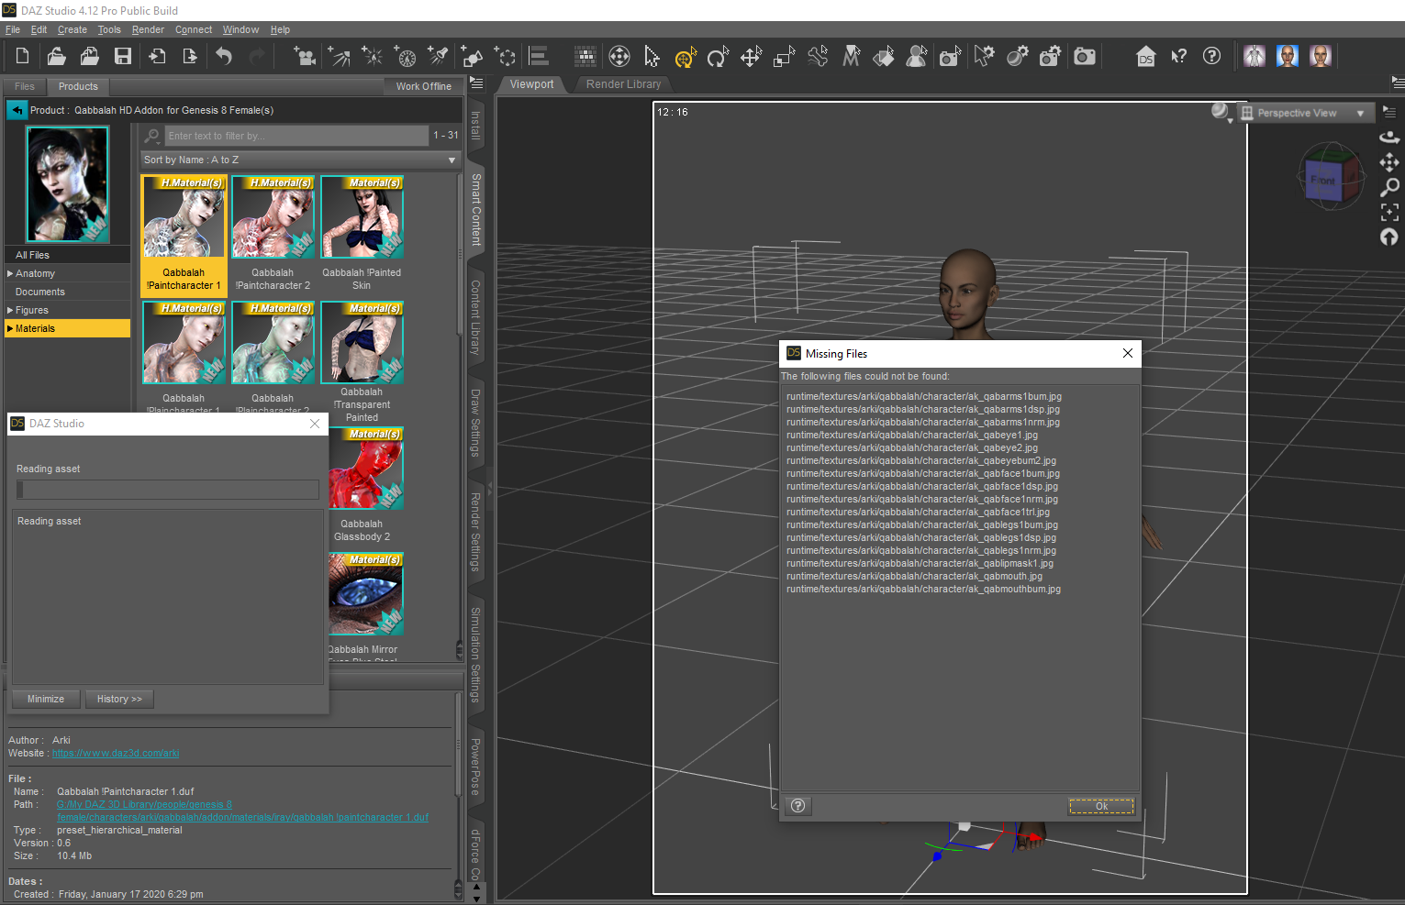Click the Create New Null icon
Screen dimensions: 1405x905
[505, 57]
